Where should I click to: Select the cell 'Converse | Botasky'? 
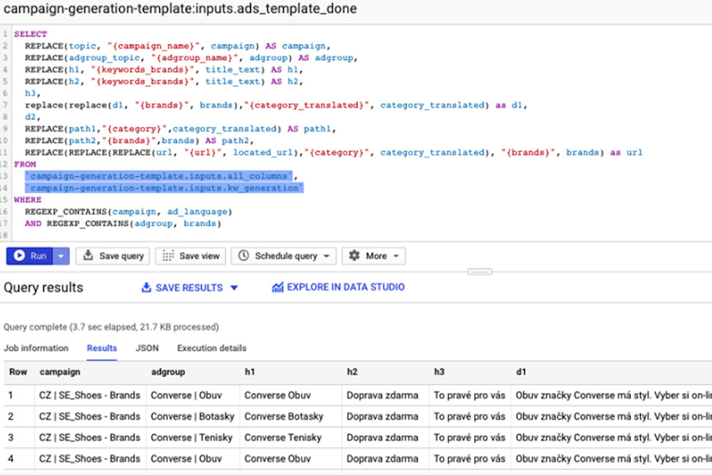(x=192, y=416)
